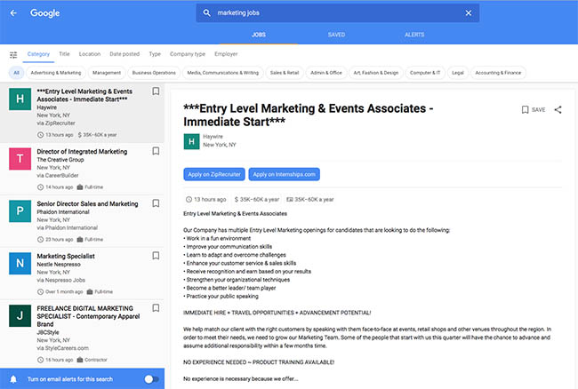Clear the search with the X icon
Image resolution: width=578 pixels, height=389 pixels.
[x=468, y=13]
